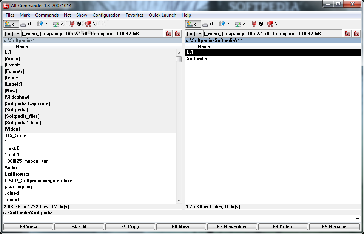Open the Help menu
The width and height of the screenshot is (364, 234).
point(186,15)
